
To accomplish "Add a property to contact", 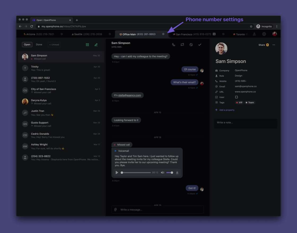I will click(x=225, y=110).
